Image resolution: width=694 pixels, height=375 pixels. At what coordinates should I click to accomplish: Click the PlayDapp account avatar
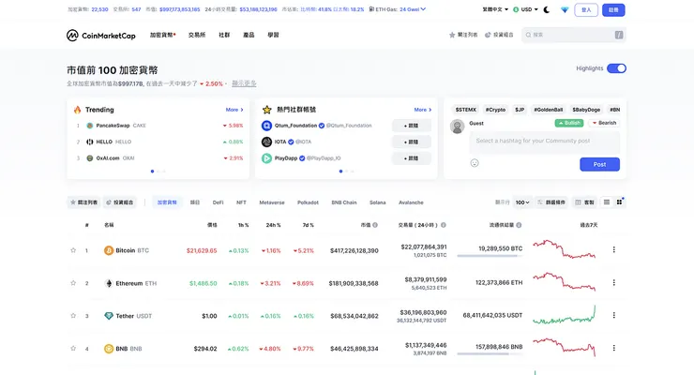pyautogui.click(x=266, y=158)
